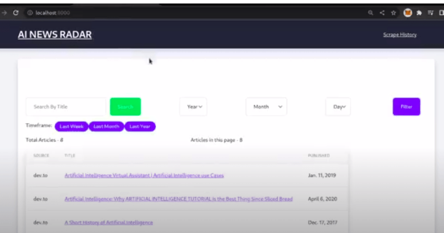Screen dimensions: 444x233
Task: Activate the Last Year timeframe filter
Action: tap(140, 126)
